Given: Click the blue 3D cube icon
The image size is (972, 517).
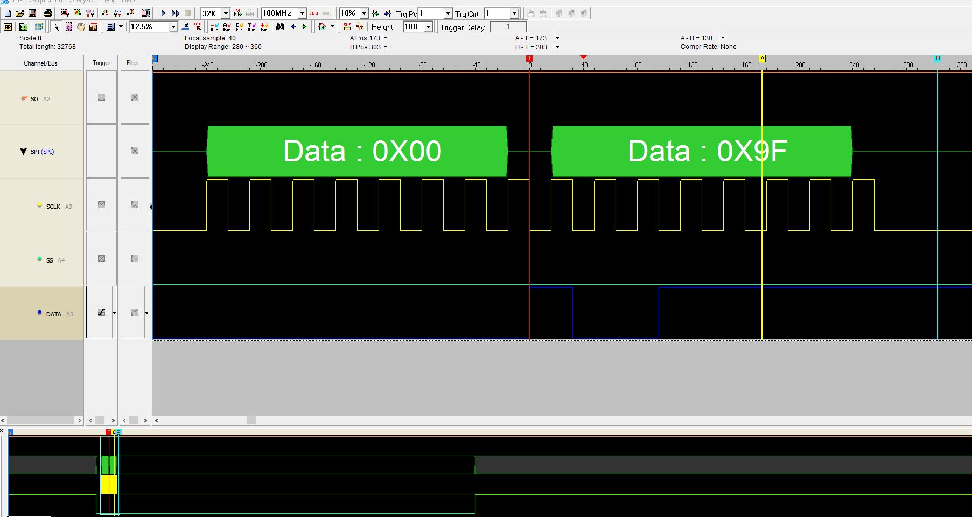Looking at the screenshot, I should 39,26.
